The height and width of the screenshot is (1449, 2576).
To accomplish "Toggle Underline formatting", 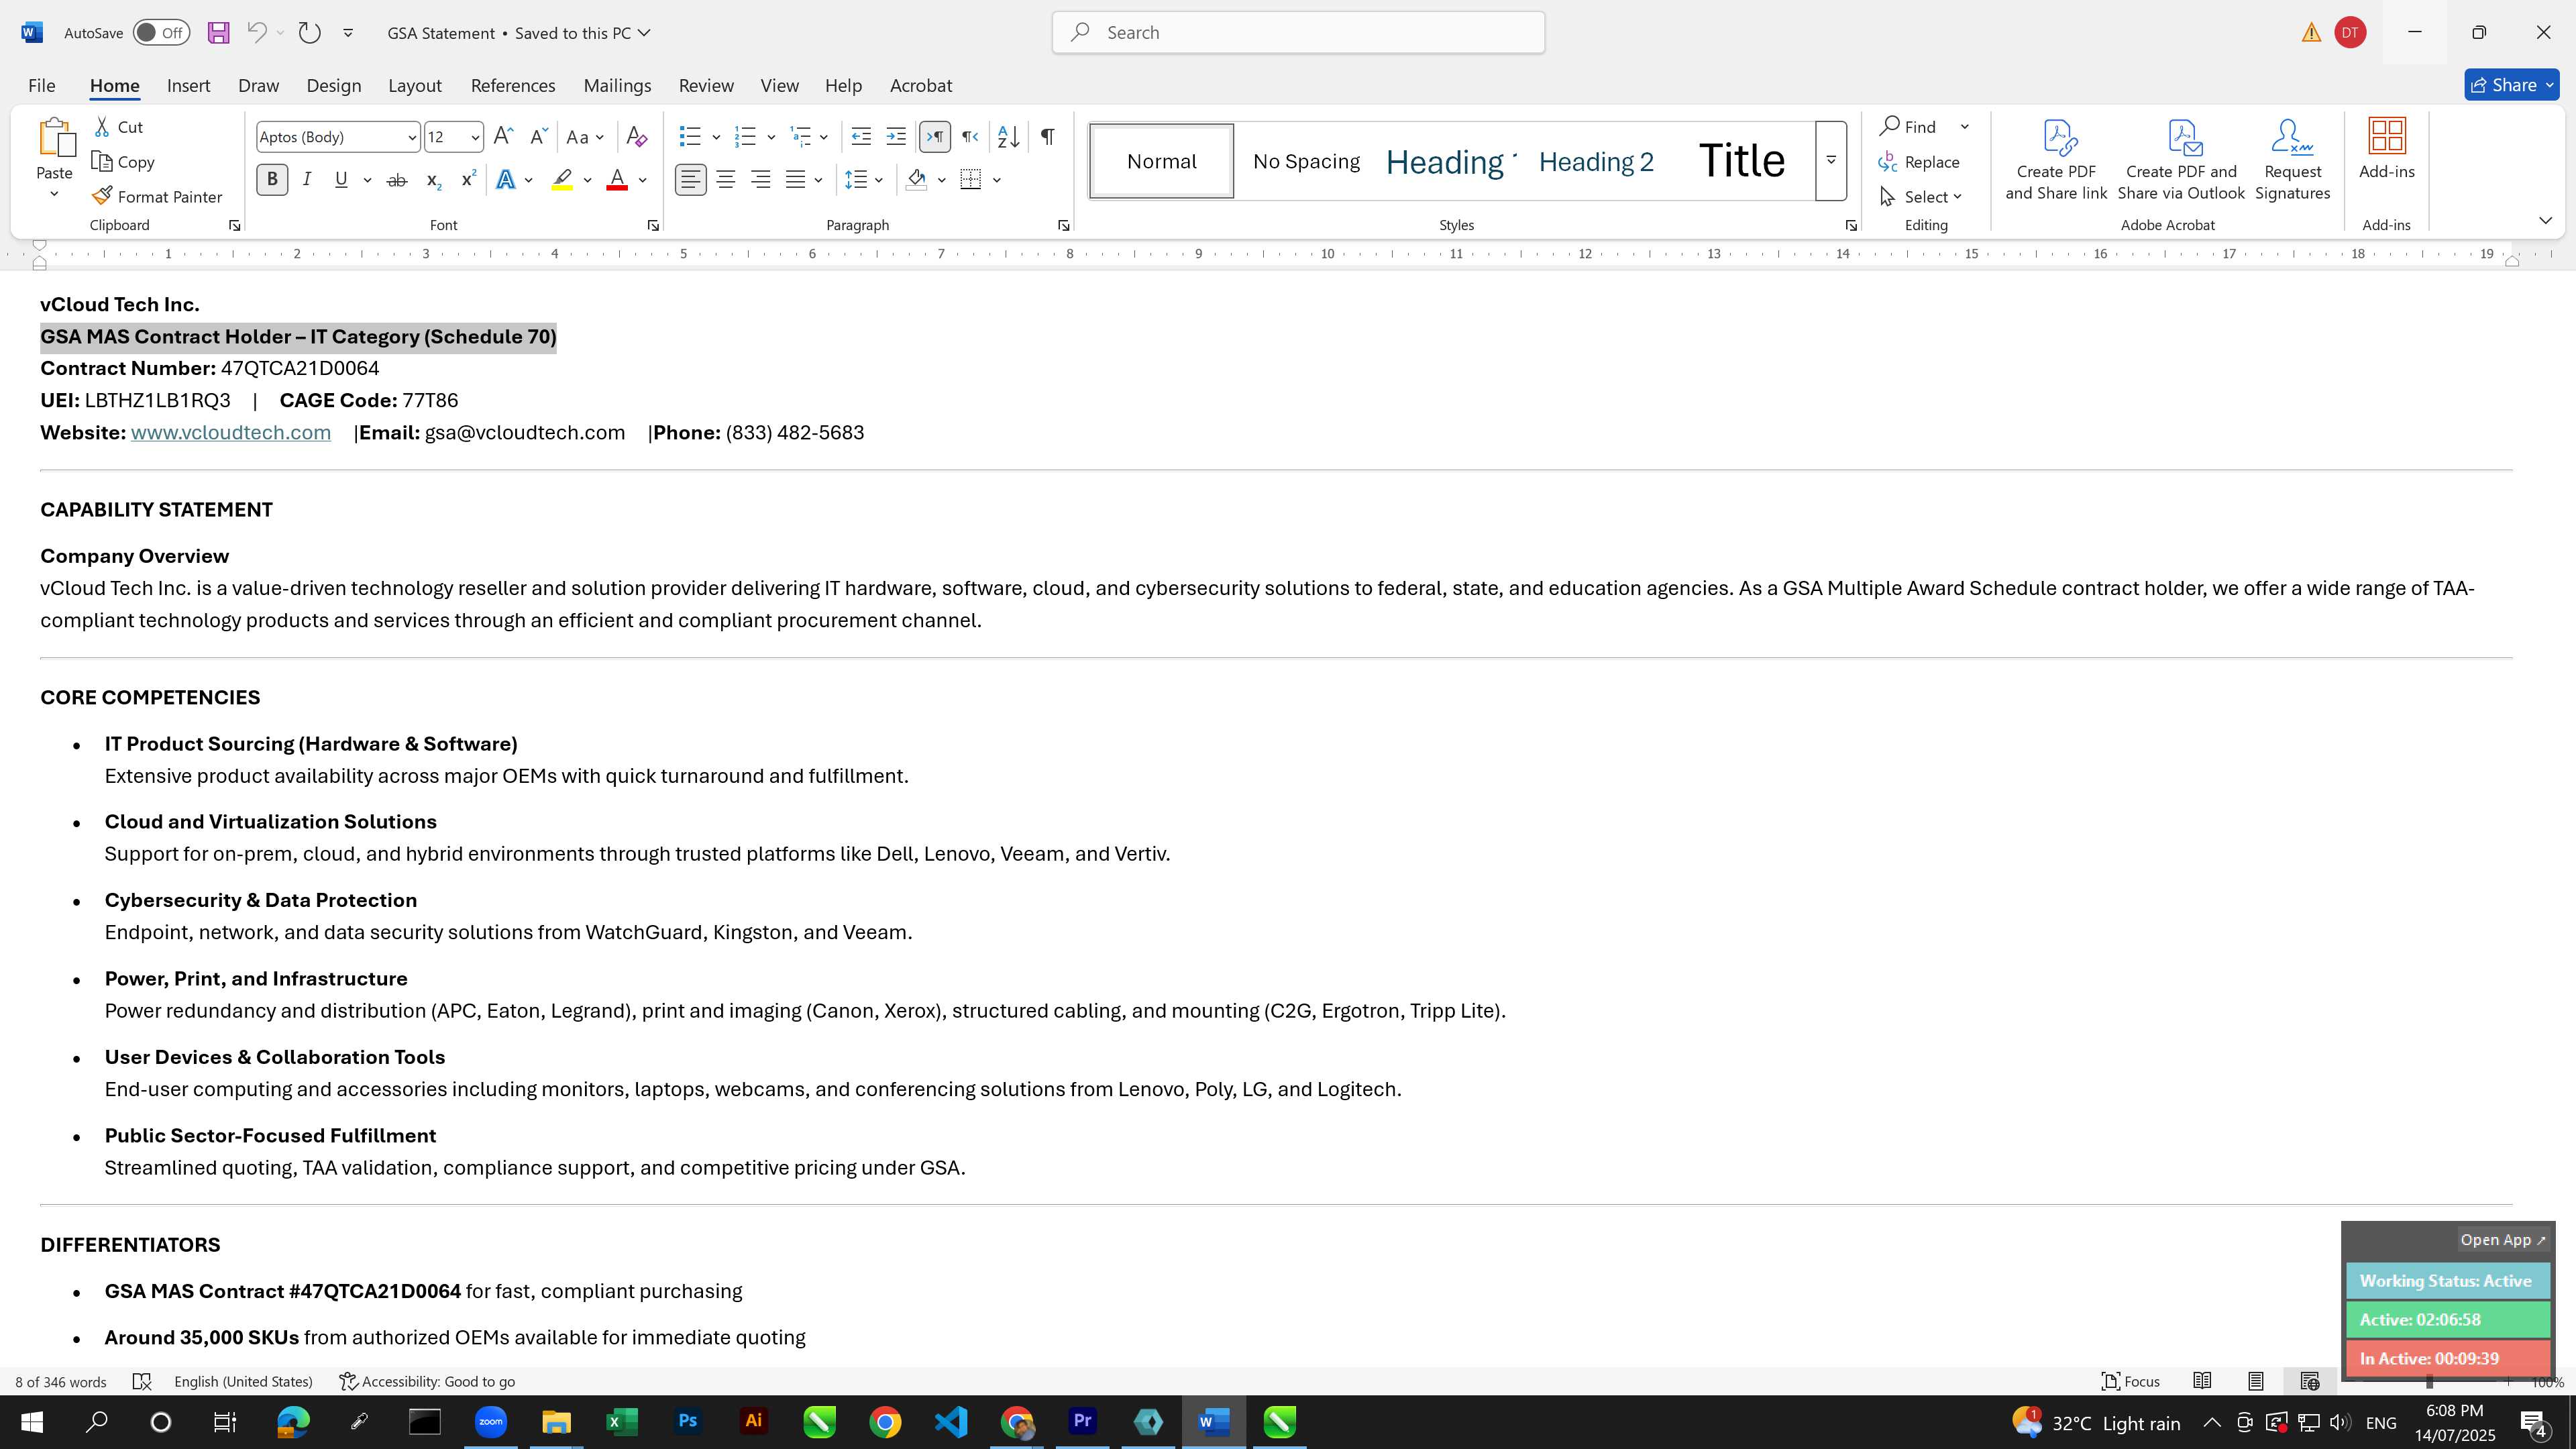I will point(341,180).
